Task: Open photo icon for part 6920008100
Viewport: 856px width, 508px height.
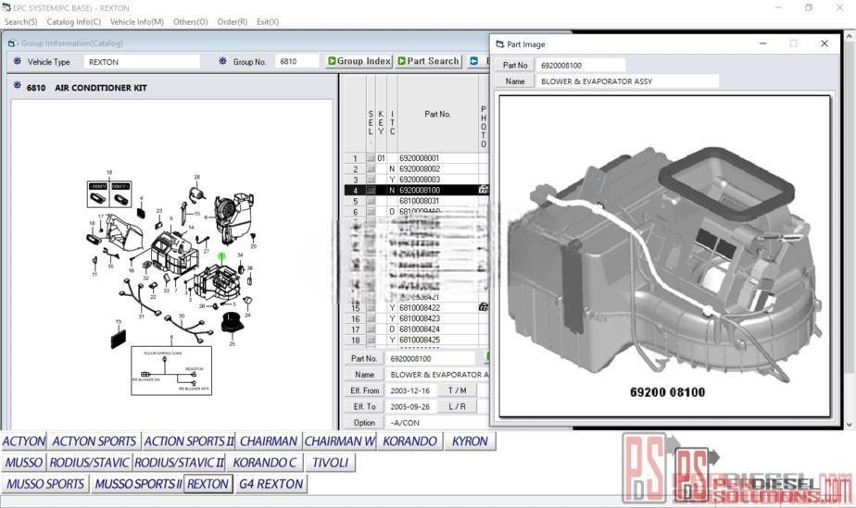Action: [x=484, y=190]
